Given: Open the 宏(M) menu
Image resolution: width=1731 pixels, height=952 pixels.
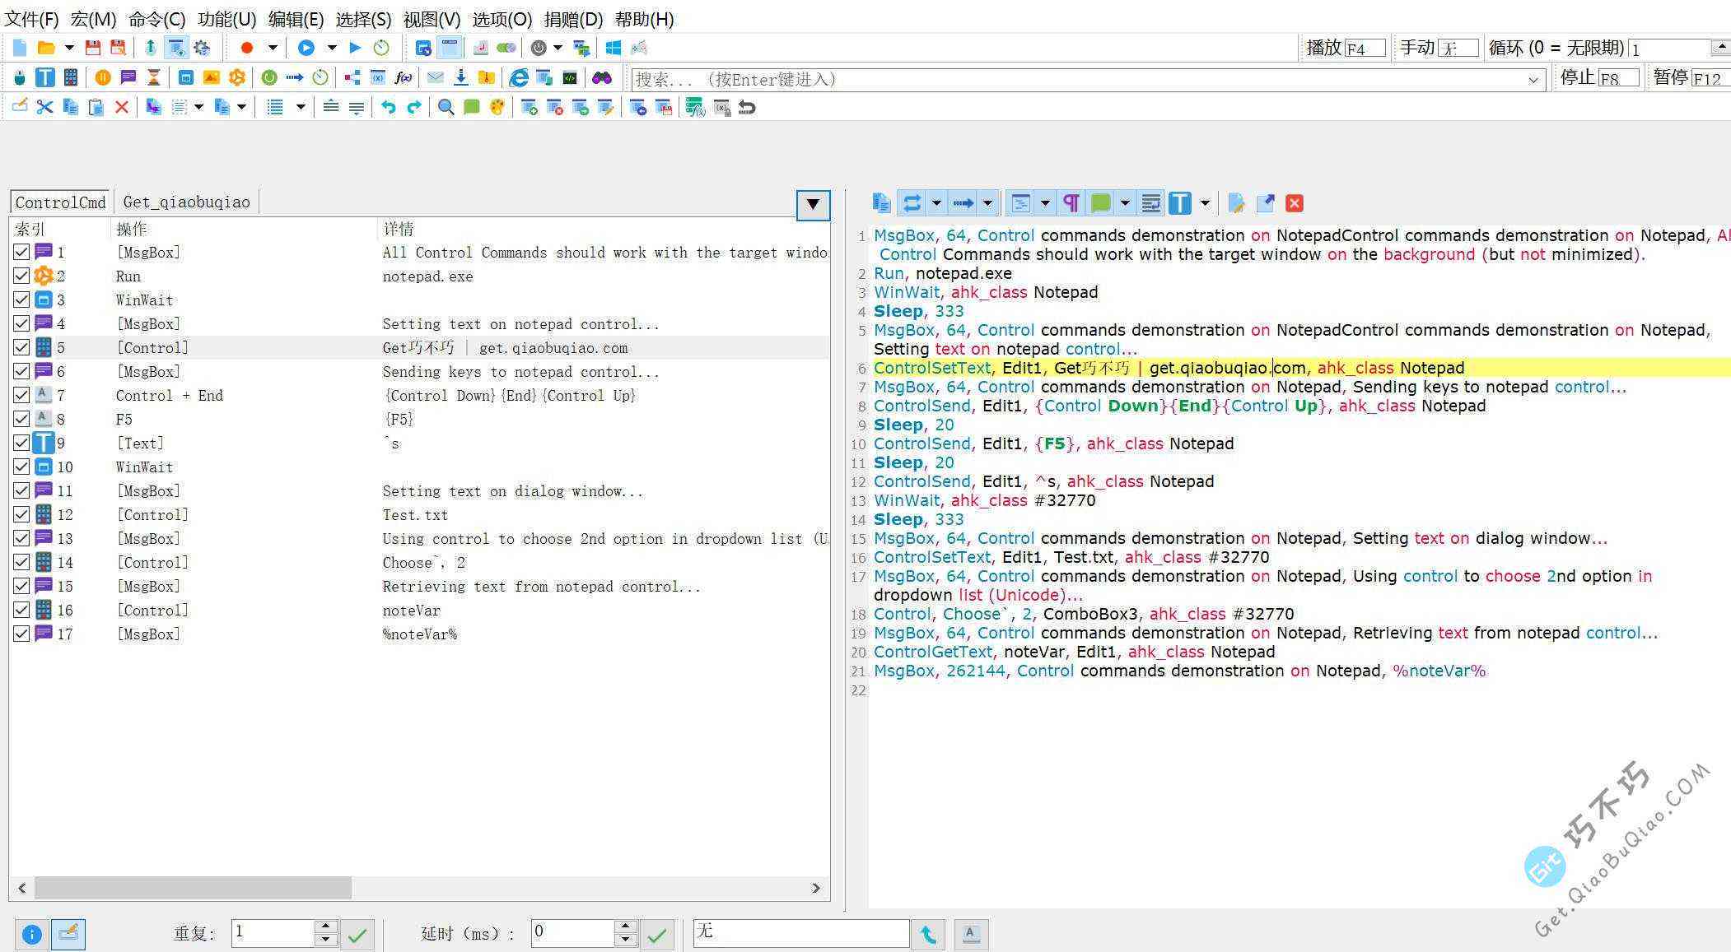Looking at the screenshot, I should (93, 19).
